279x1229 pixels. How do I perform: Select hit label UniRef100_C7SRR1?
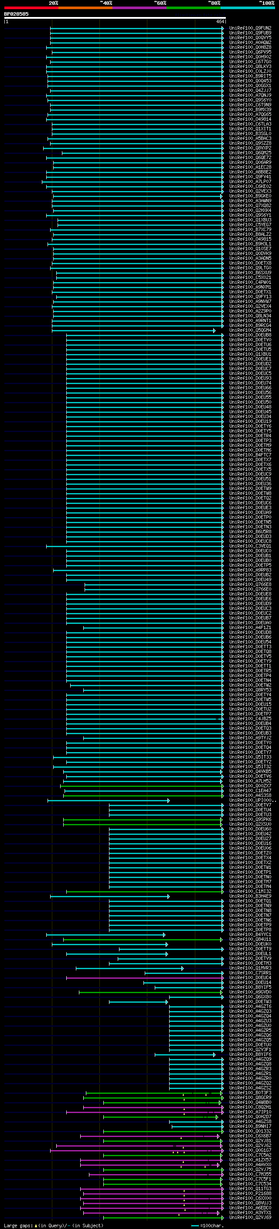[x=250, y=973]
